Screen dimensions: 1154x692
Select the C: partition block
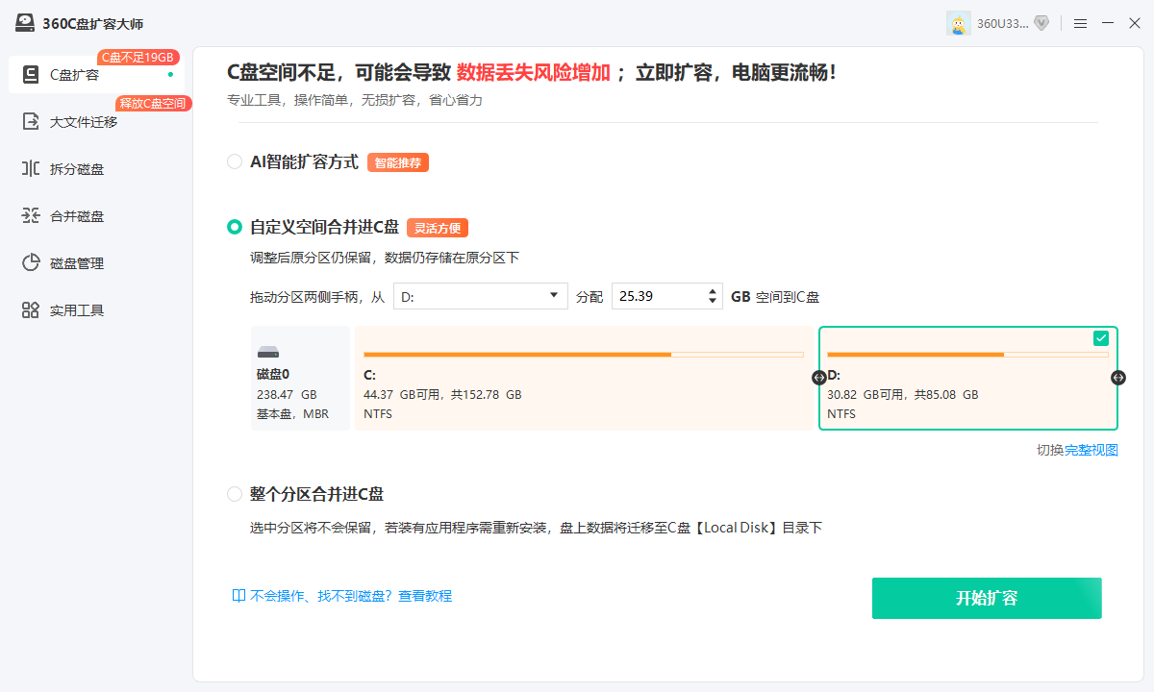pos(584,378)
